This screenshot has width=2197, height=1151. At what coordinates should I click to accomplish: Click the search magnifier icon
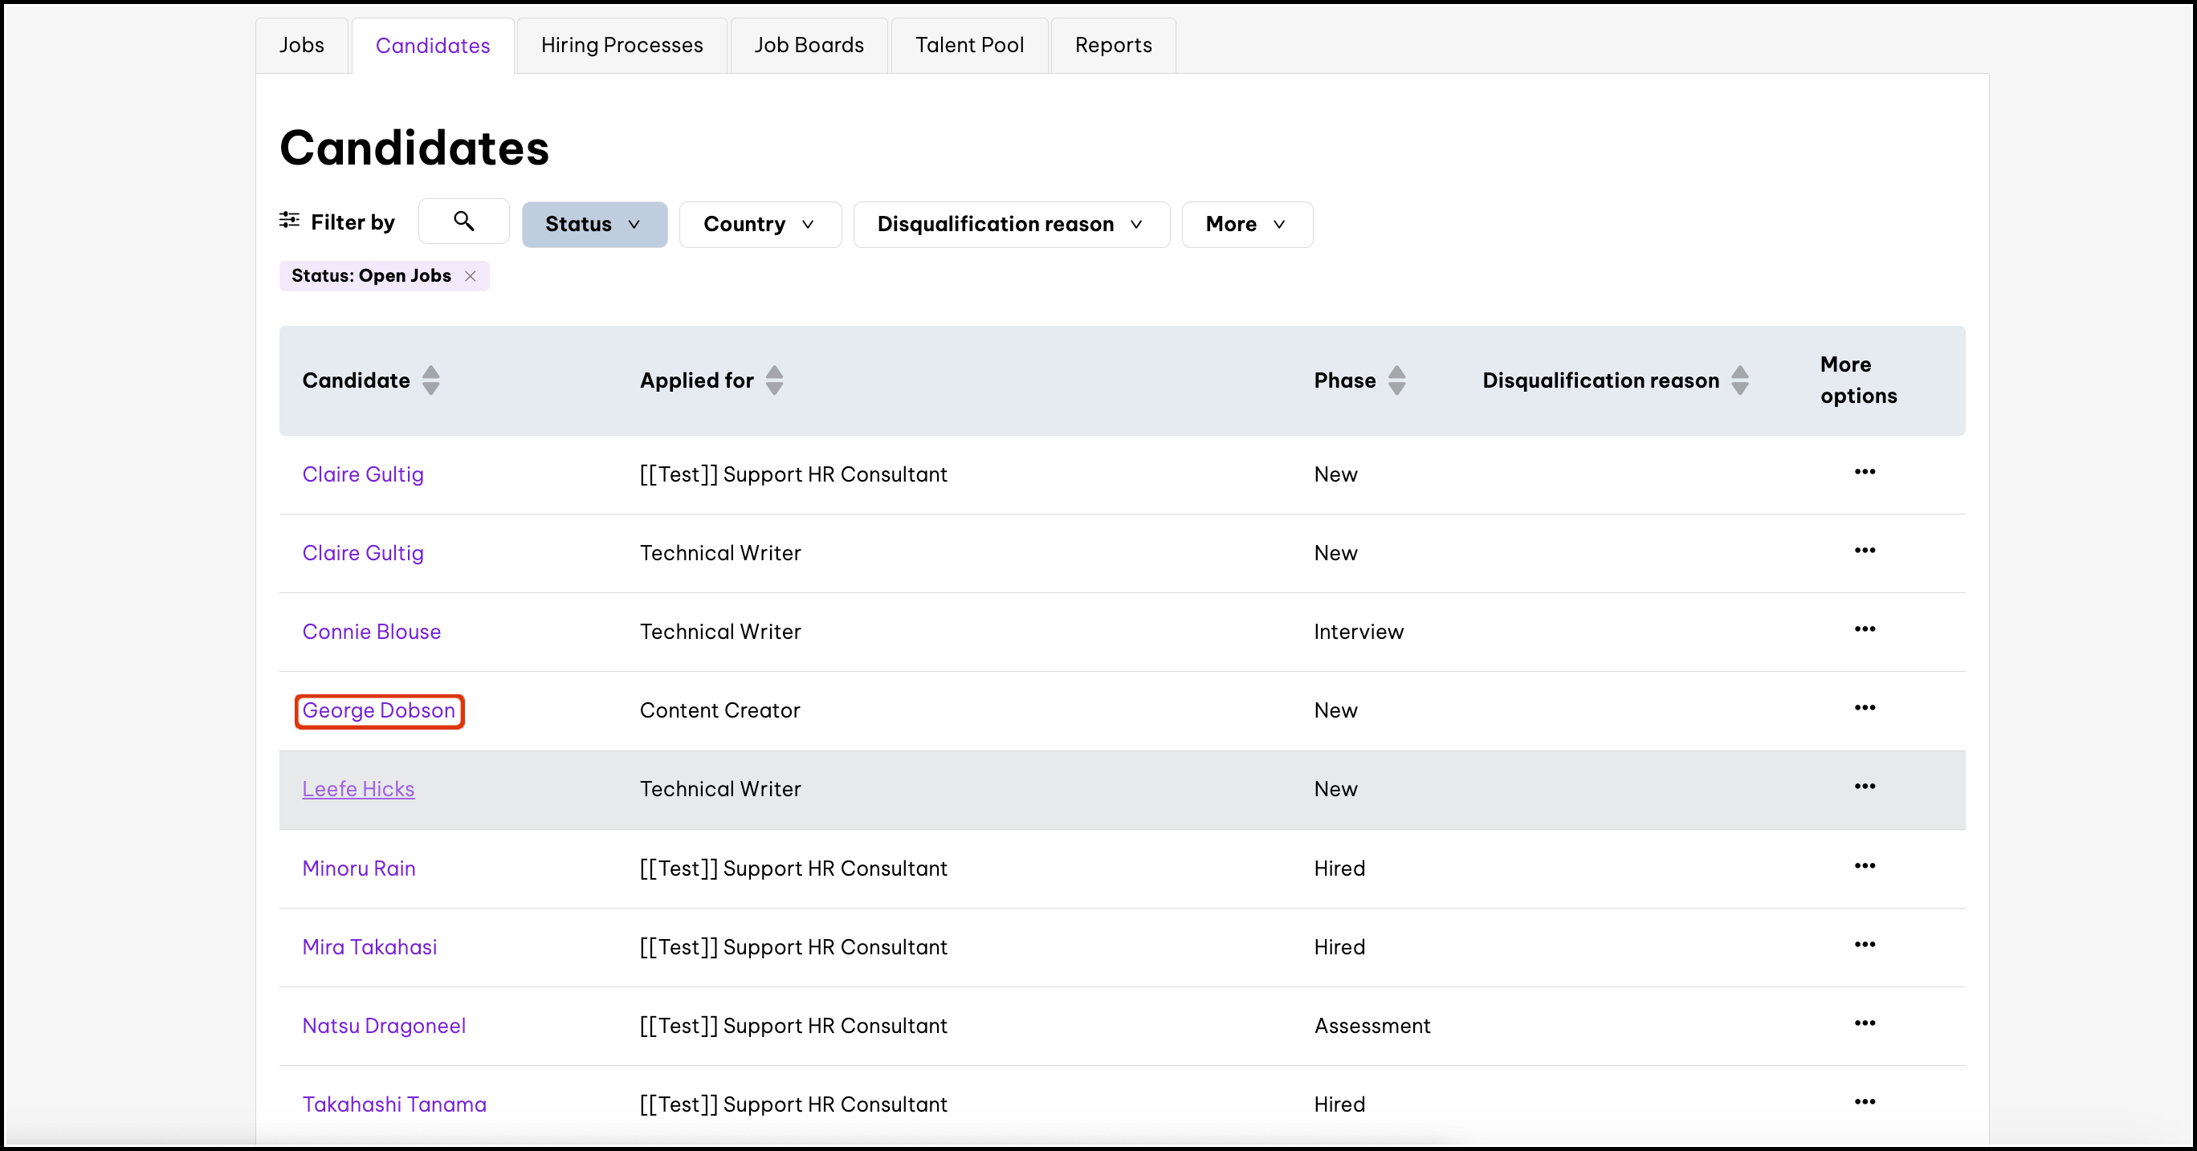coord(463,222)
